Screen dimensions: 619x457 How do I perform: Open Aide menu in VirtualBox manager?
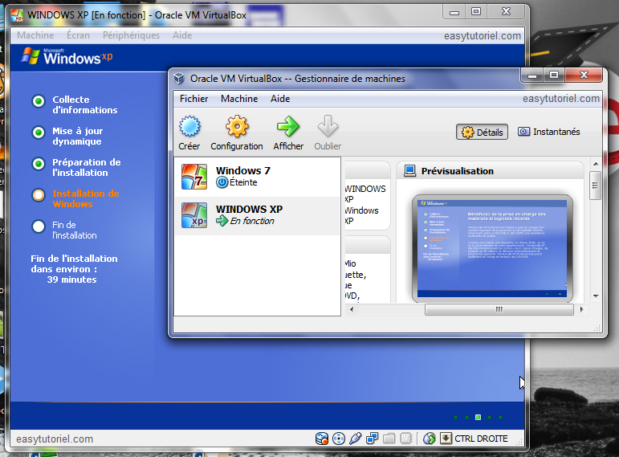[280, 99]
